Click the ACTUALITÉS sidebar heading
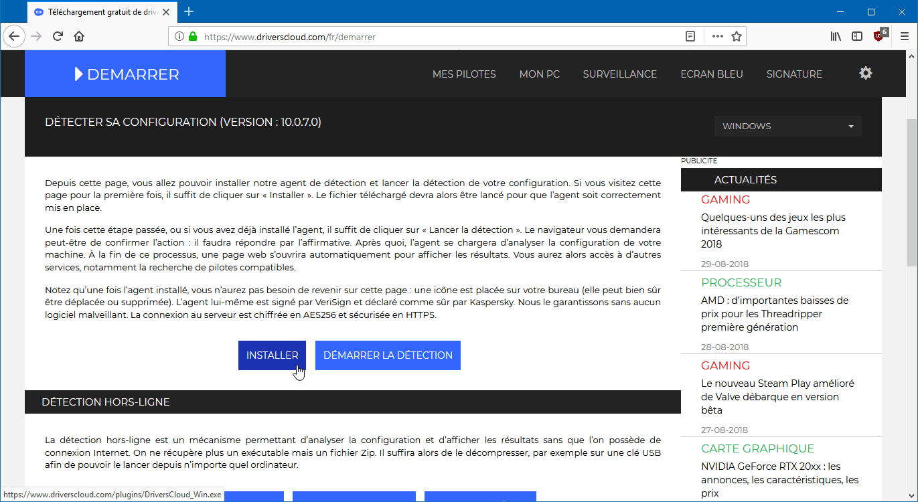This screenshot has height=502, width=918. [745, 180]
